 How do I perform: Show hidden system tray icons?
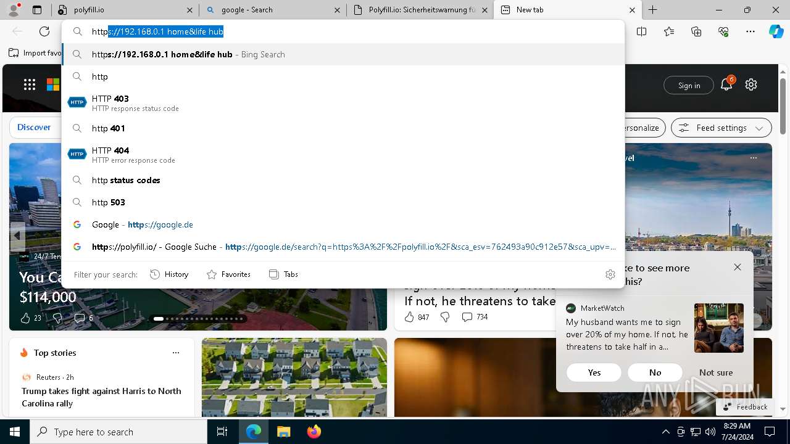tap(665, 432)
